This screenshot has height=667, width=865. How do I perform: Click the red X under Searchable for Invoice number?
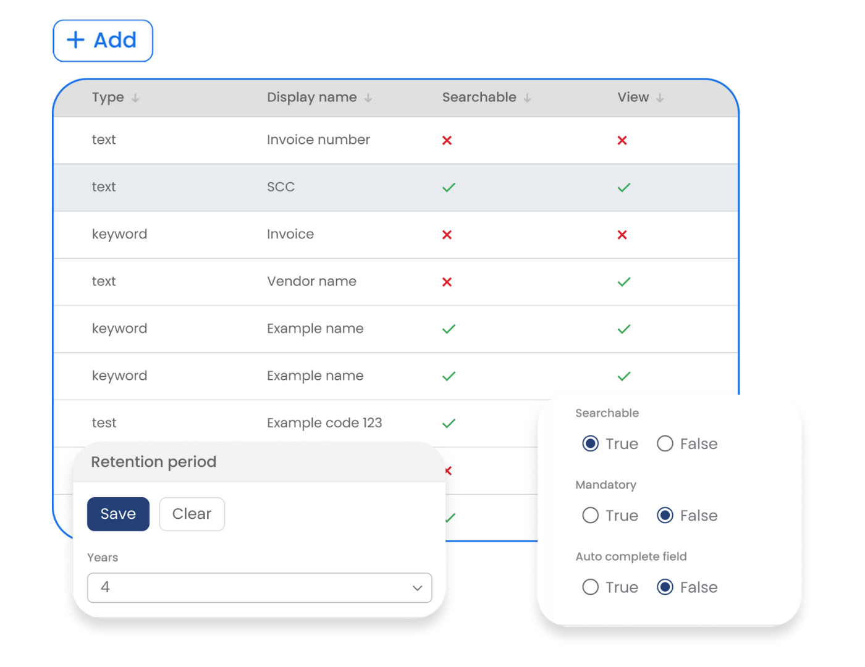click(447, 140)
